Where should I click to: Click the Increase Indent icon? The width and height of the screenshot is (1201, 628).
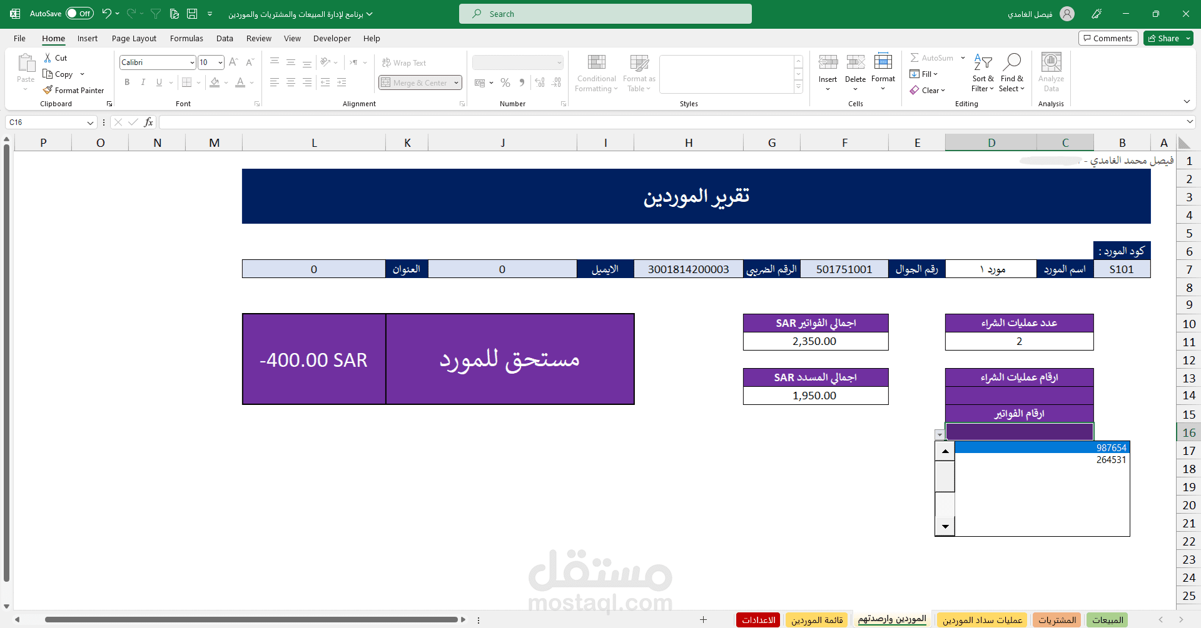coord(342,82)
